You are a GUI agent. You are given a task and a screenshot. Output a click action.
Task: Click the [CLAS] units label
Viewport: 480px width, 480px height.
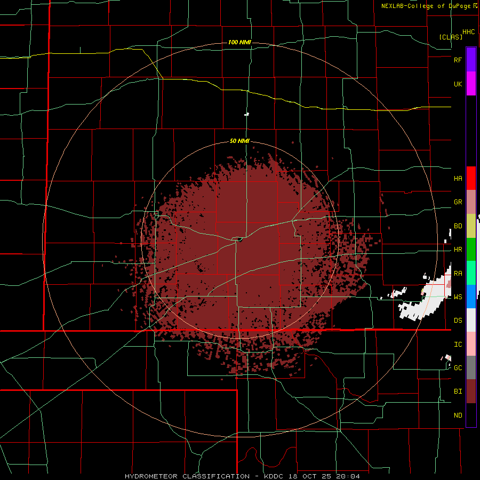point(451,37)
